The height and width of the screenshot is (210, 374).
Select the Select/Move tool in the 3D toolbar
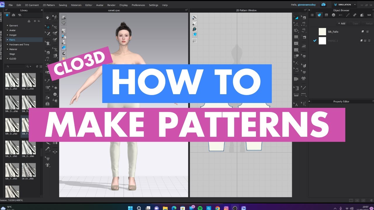48,27
